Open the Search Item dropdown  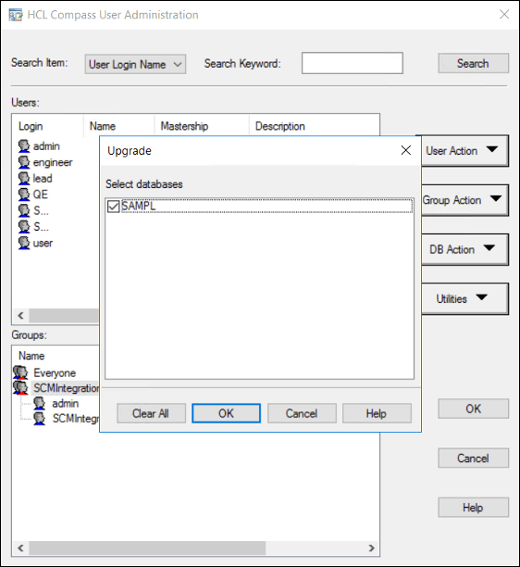tap(135, 64)
